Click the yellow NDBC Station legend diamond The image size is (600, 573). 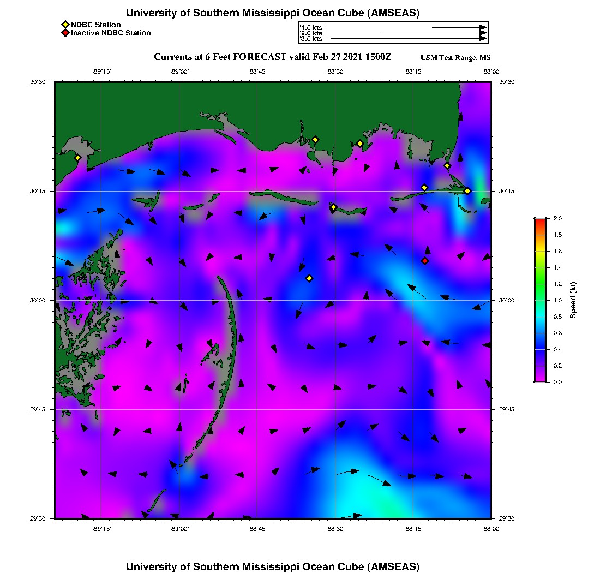[65, 25]
